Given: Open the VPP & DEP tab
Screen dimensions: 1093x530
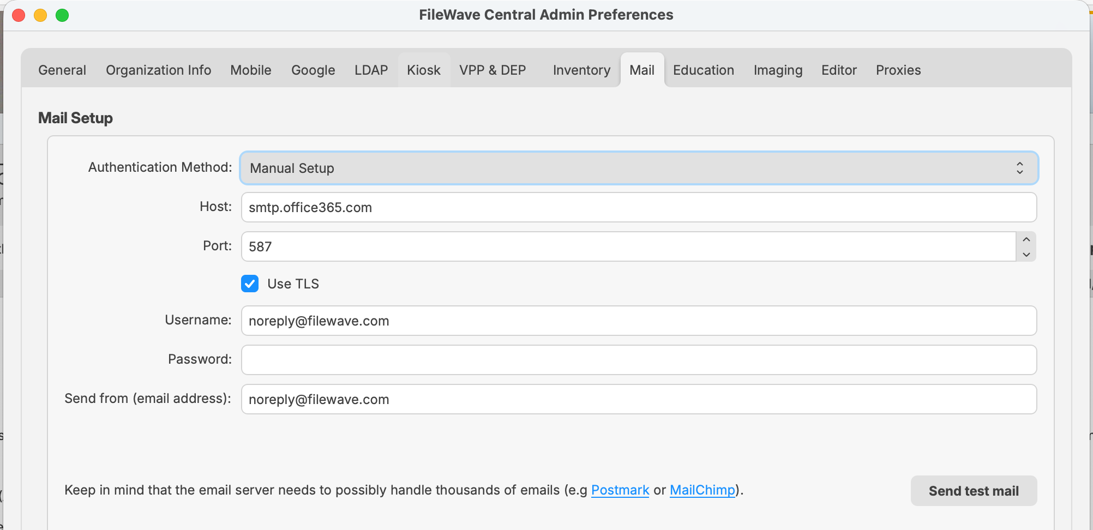Looking at the screenshot, I should tap(493, 70).
